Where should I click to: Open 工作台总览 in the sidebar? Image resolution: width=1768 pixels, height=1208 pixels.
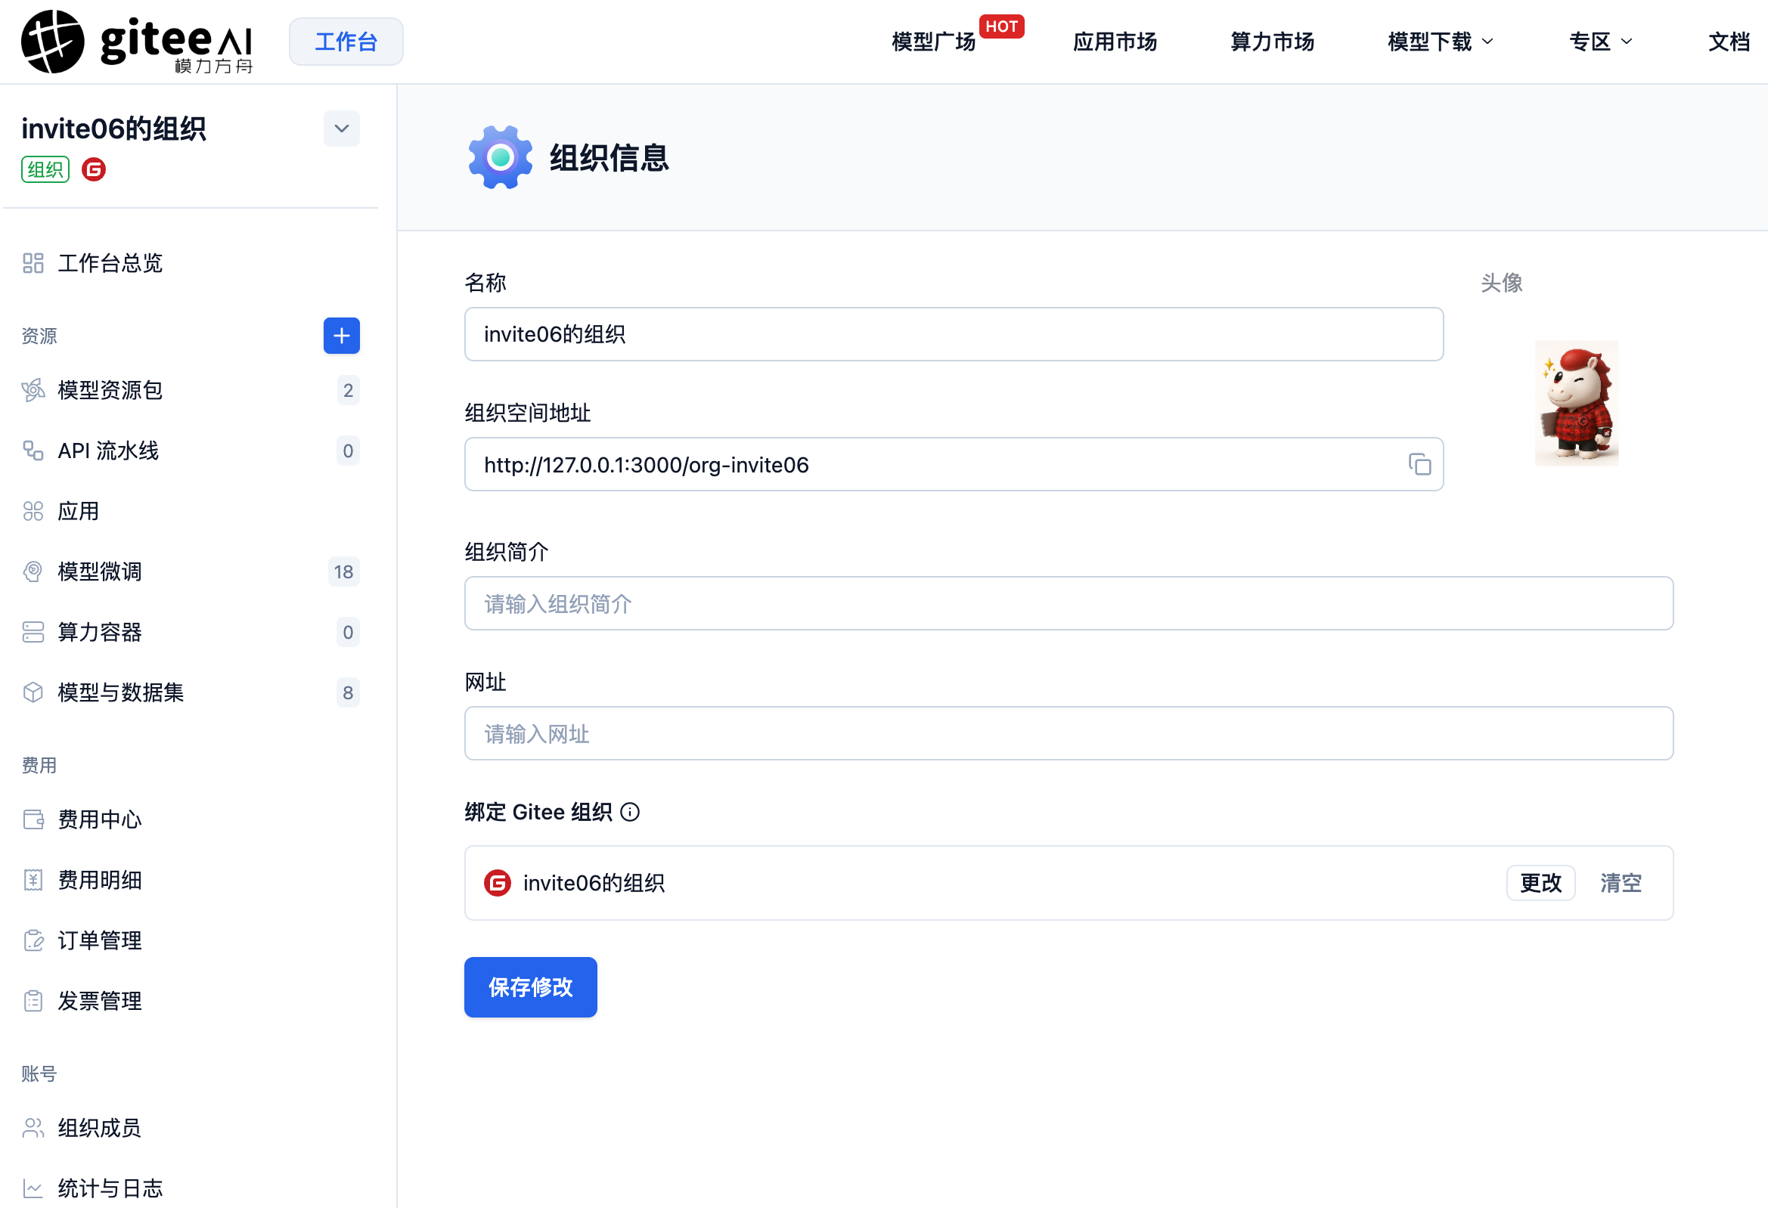(110, 263)
